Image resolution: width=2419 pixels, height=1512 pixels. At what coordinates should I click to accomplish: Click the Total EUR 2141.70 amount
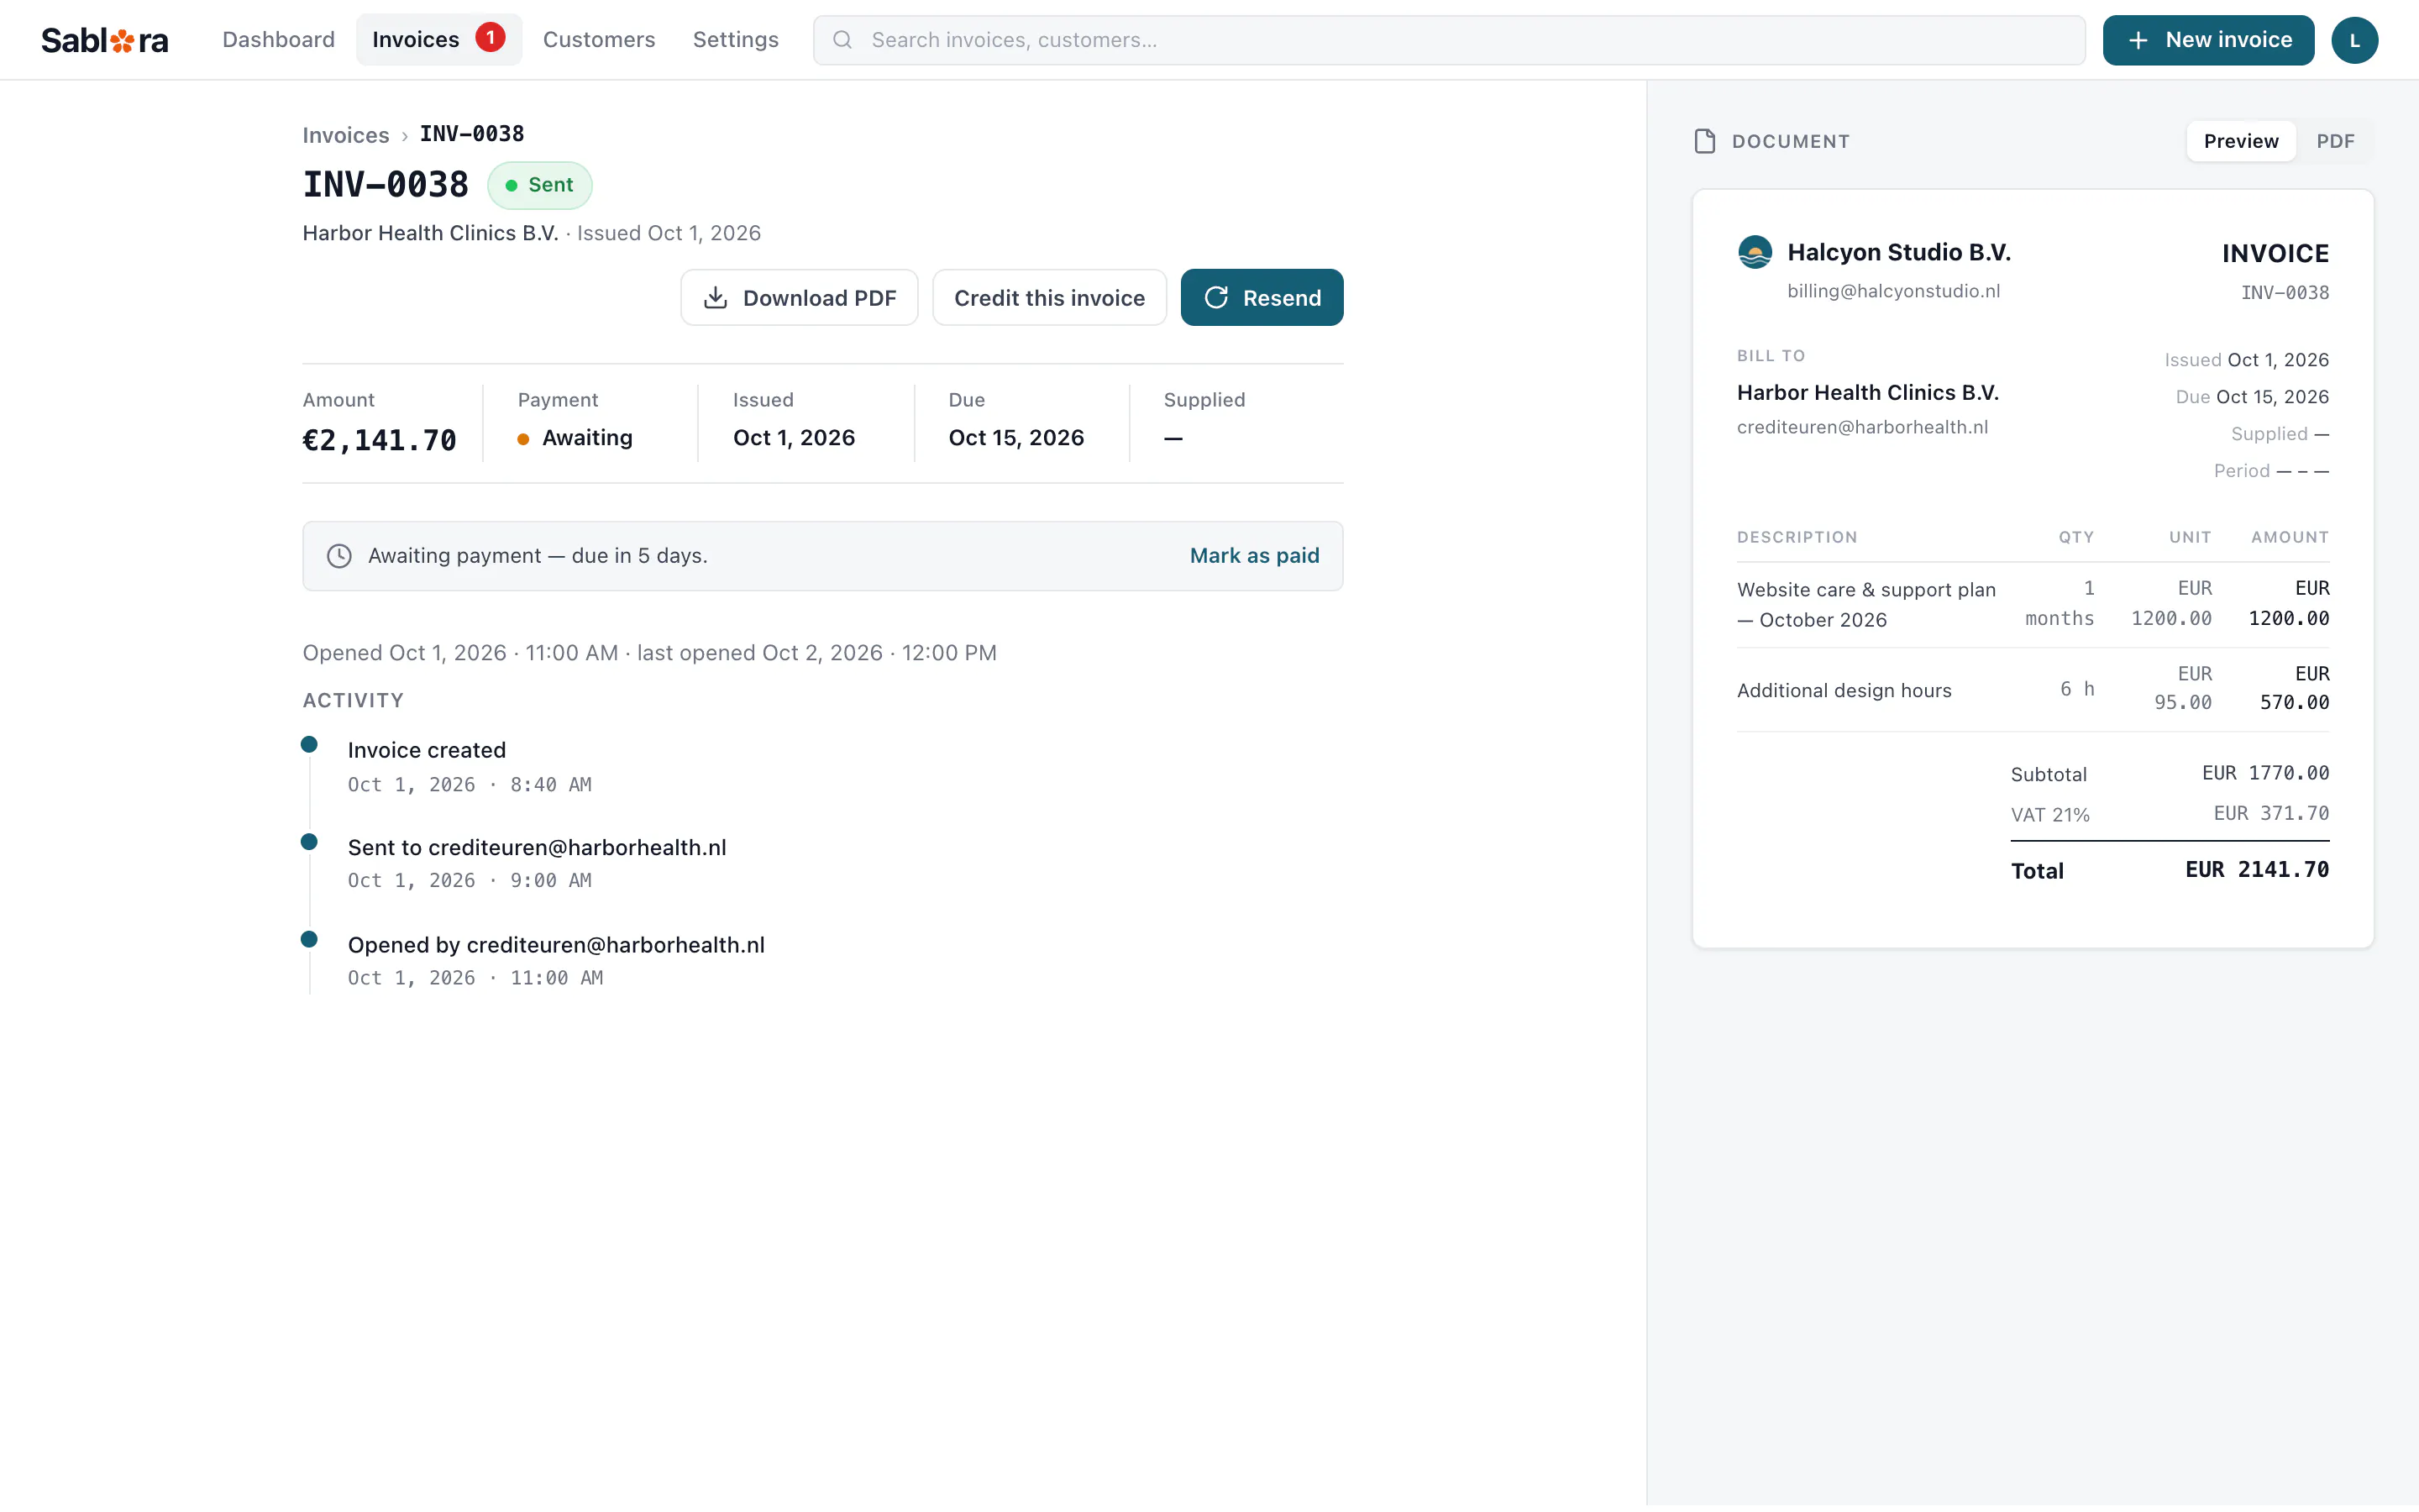2257,870
